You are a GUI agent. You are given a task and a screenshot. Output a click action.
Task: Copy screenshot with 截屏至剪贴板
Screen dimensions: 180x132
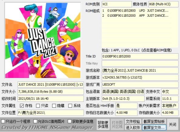(154, 122)
